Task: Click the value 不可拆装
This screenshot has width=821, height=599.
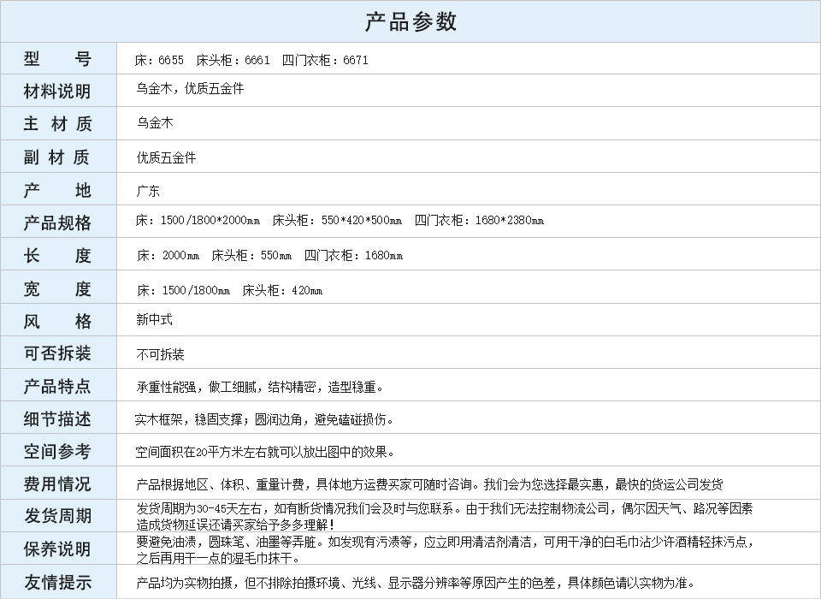Action: (160, 355)
